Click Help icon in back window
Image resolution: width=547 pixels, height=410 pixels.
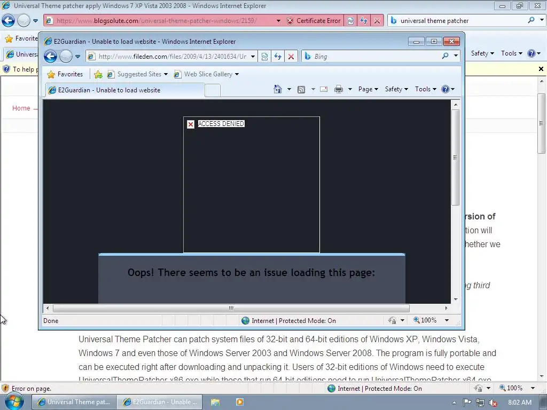pyautogui.click(x=534, y=53)
